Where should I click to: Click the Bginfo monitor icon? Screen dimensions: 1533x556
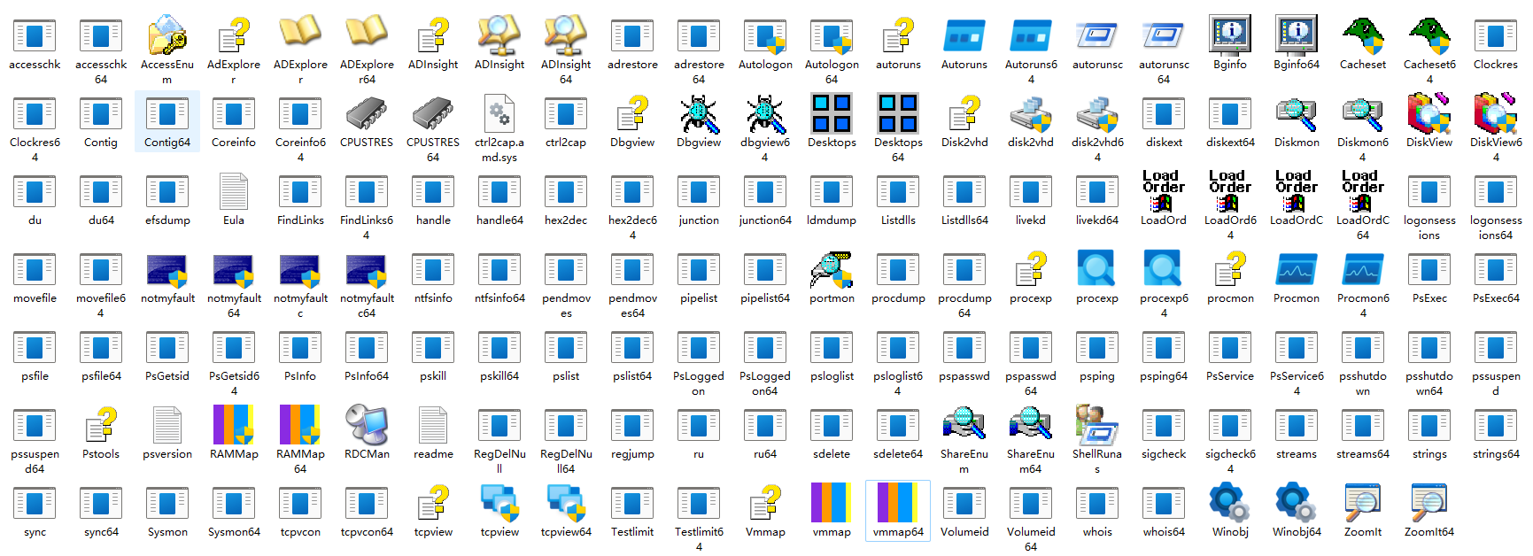(x=1229, y=37)
